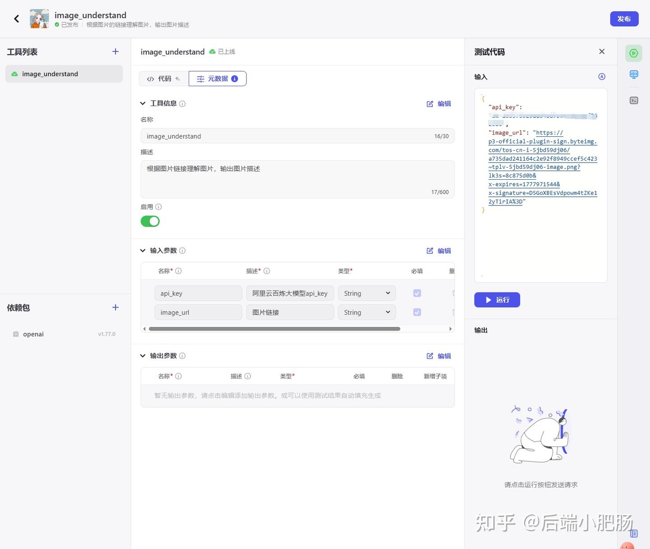650x549 pixels.
Task: Open the image_url link in test input
Action: coord(543,167)
